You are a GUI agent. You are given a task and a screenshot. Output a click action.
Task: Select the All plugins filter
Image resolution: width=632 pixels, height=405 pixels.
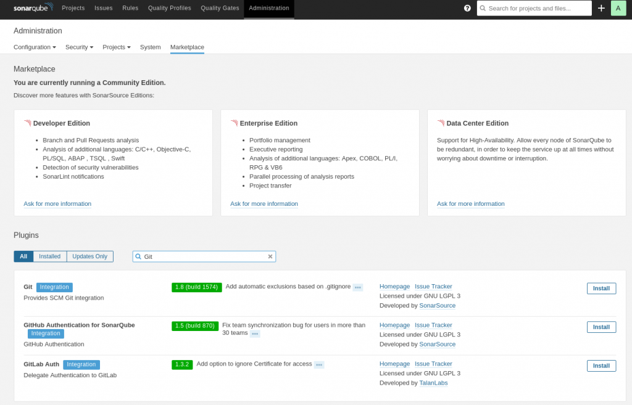click(x=23, y=256)
